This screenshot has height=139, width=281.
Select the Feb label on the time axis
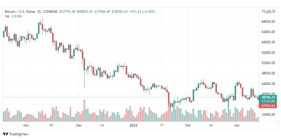point(188,125)
